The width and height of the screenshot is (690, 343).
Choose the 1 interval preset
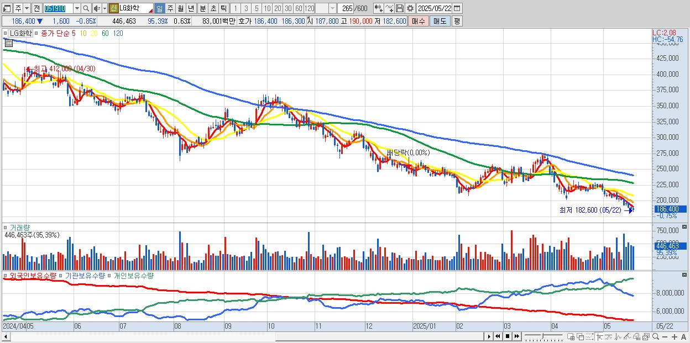pos(235,8)
